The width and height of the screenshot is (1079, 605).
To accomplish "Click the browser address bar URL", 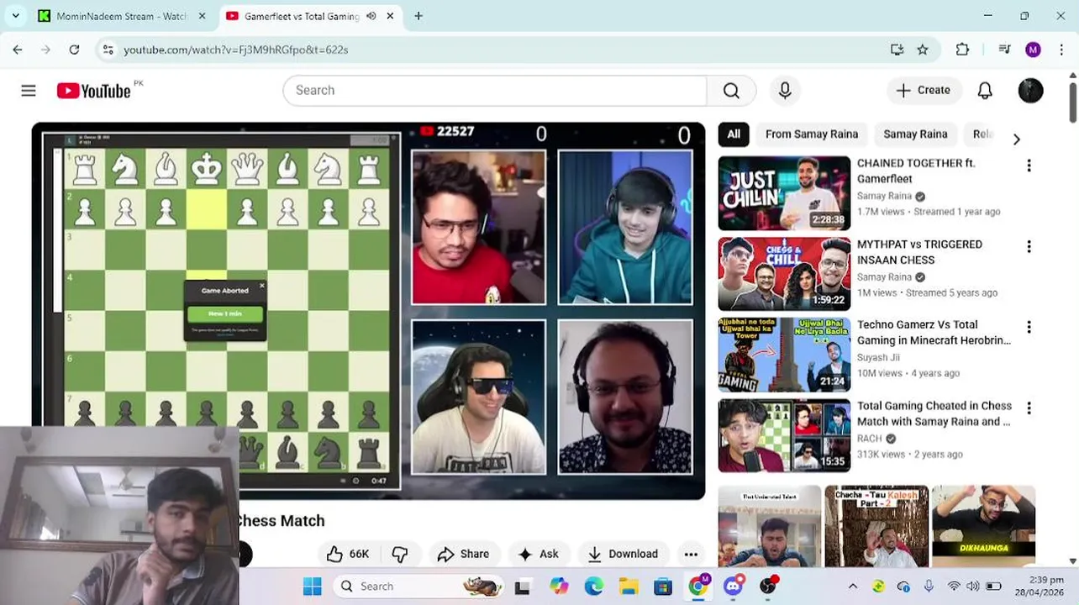I will (236, 50).
